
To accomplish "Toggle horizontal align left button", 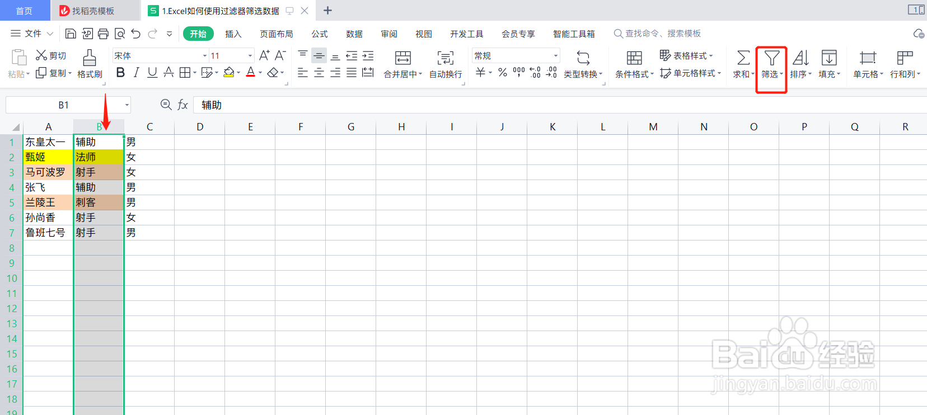I will pos(303,73).
